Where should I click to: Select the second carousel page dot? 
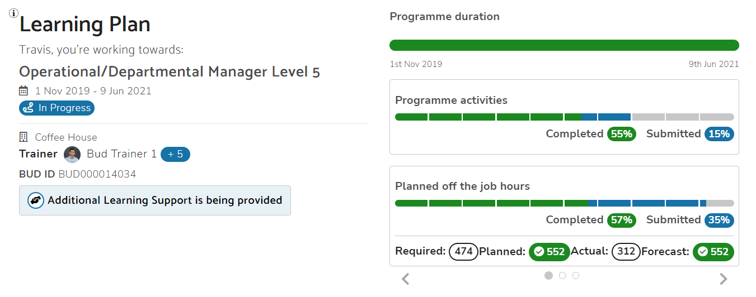coord(562,275)
